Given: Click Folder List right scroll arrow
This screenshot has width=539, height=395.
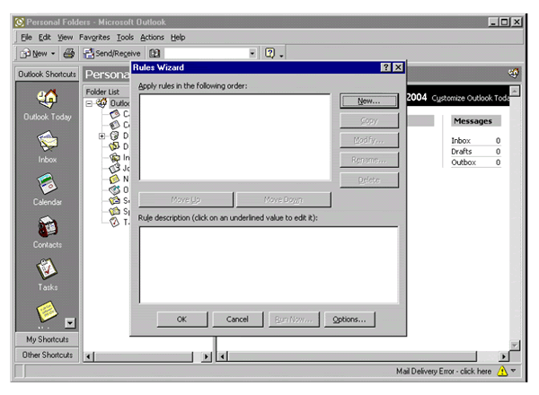Looking at the screenshot, I should [207, 357].
